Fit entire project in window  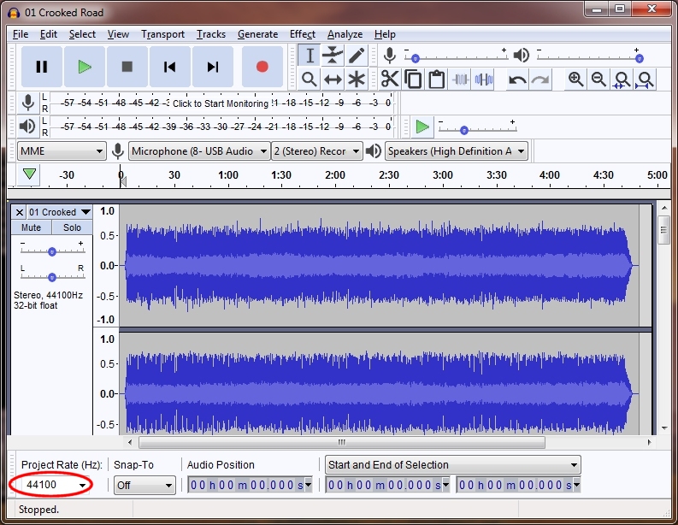645,80
